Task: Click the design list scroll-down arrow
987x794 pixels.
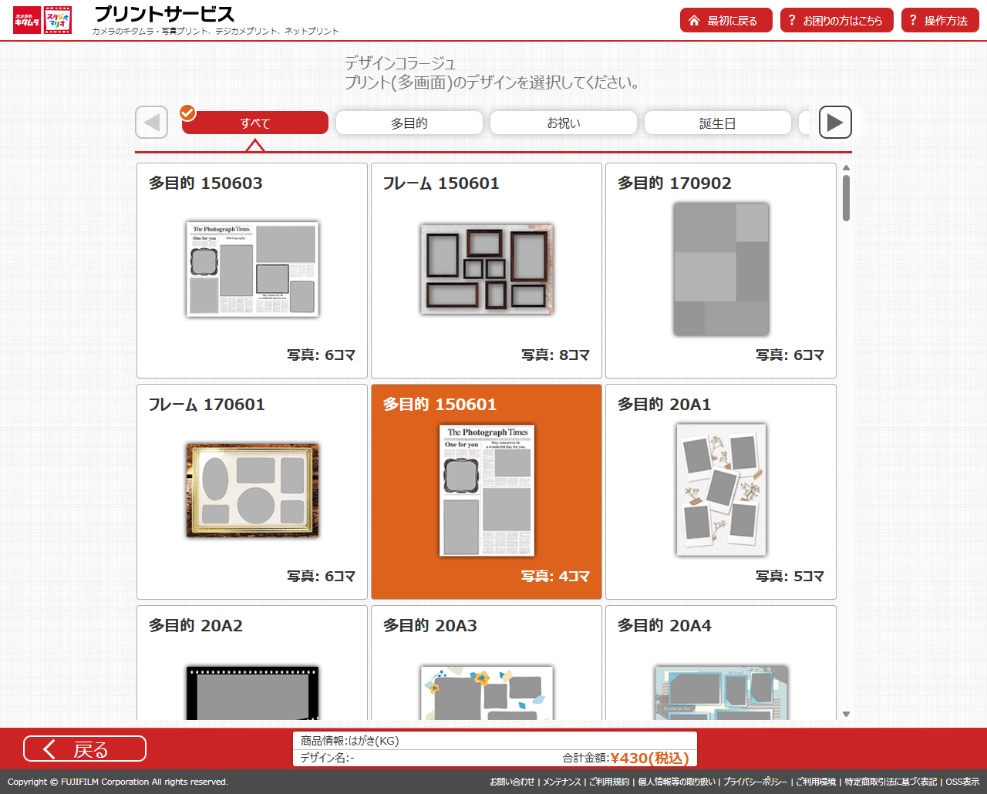Action: click(846, 715)
